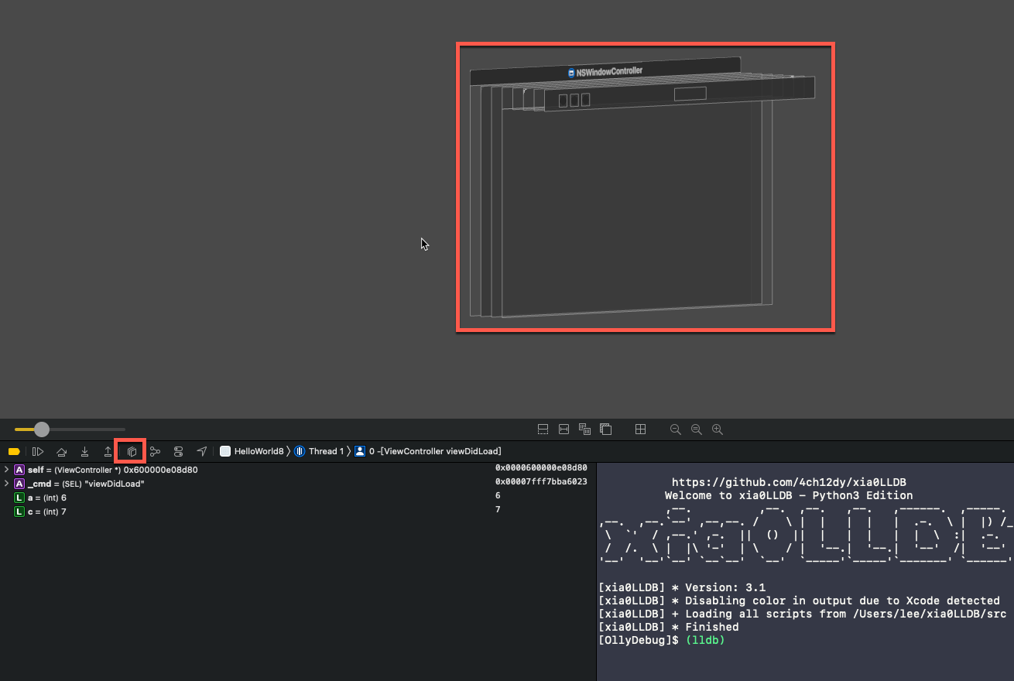Viewport: 1014px width, 681px height.
Task: Click the Step Out debug icon
Action: [x=108, y=451]
